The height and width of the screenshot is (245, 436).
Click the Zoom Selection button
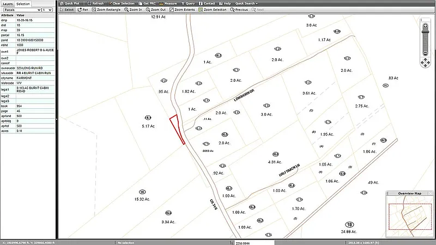click(213, 10)
